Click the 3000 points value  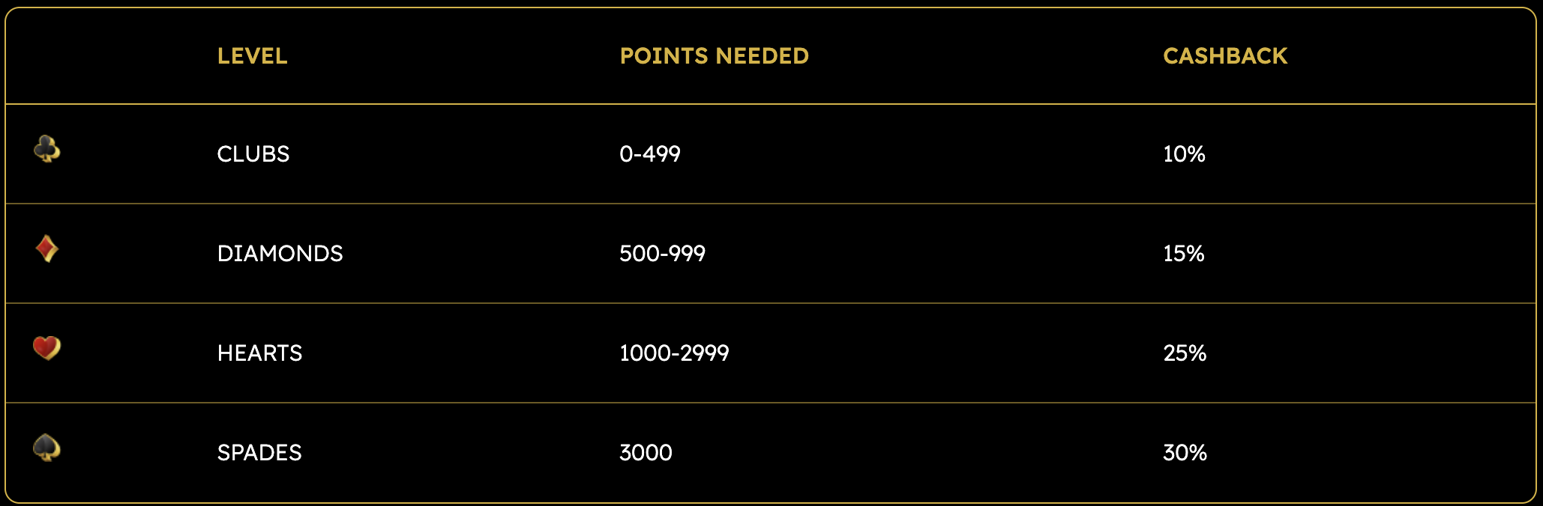646,453
